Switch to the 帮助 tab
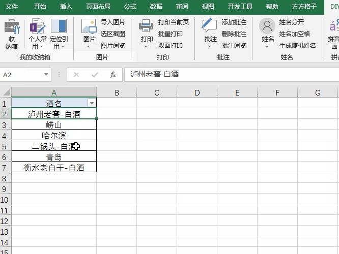The height and width of the screenshot is (254, 339). pos(272,7)
